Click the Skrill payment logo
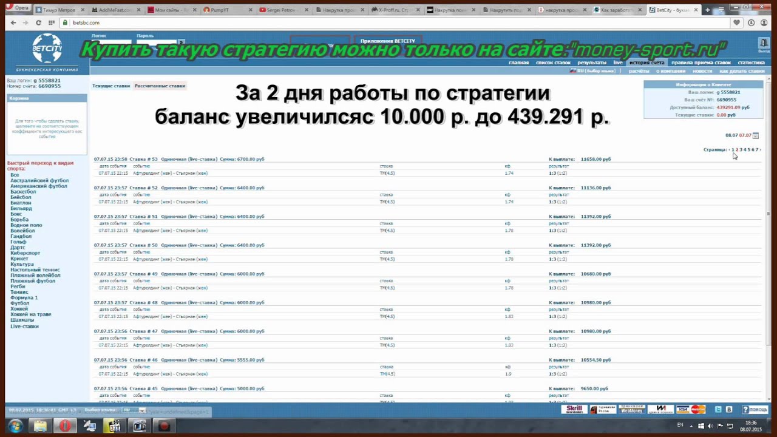Viewport: 777px width, 437px height. (x=574, y=410)
